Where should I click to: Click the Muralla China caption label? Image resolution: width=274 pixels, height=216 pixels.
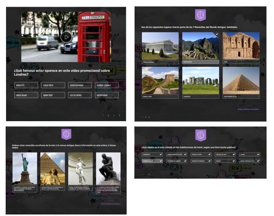point(160,96)
